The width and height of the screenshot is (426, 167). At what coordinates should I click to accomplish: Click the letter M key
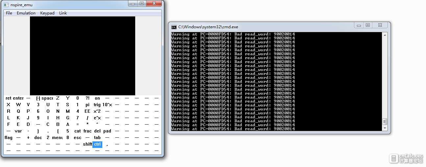pos(68,111)
